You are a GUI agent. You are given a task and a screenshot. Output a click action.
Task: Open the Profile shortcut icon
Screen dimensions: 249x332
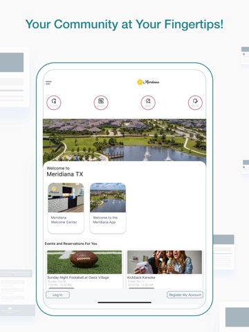click(x=54, y=102)
